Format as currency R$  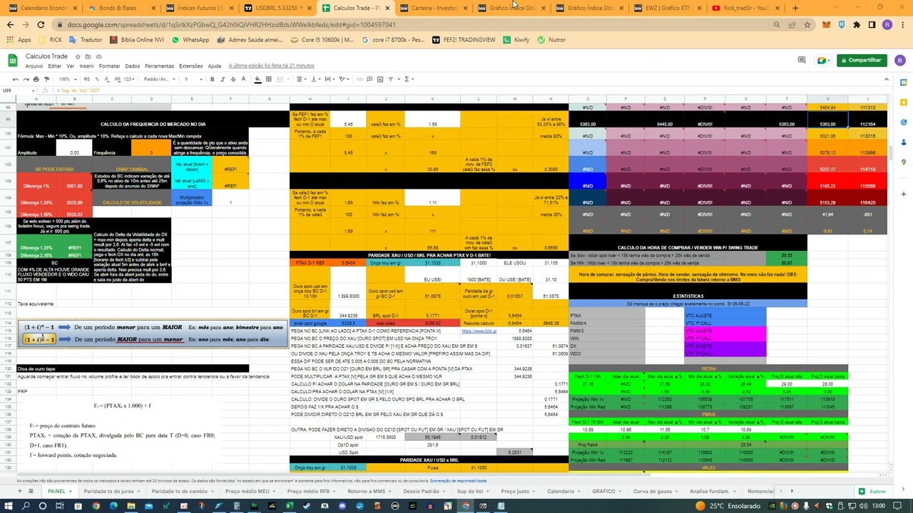click(87, 79)
